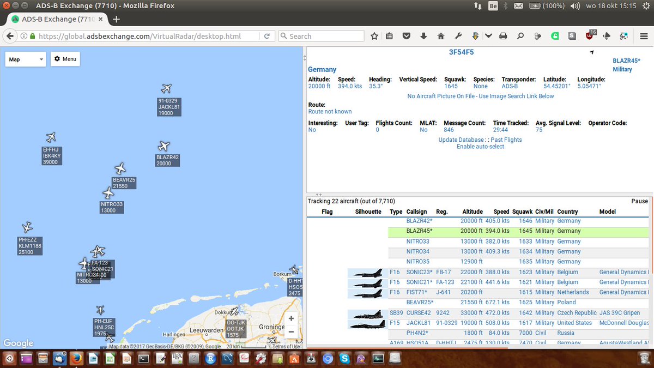Click the Pocket icon in the Firefox toolbar
Screen dimensions: 654x368
coord(407,37)
